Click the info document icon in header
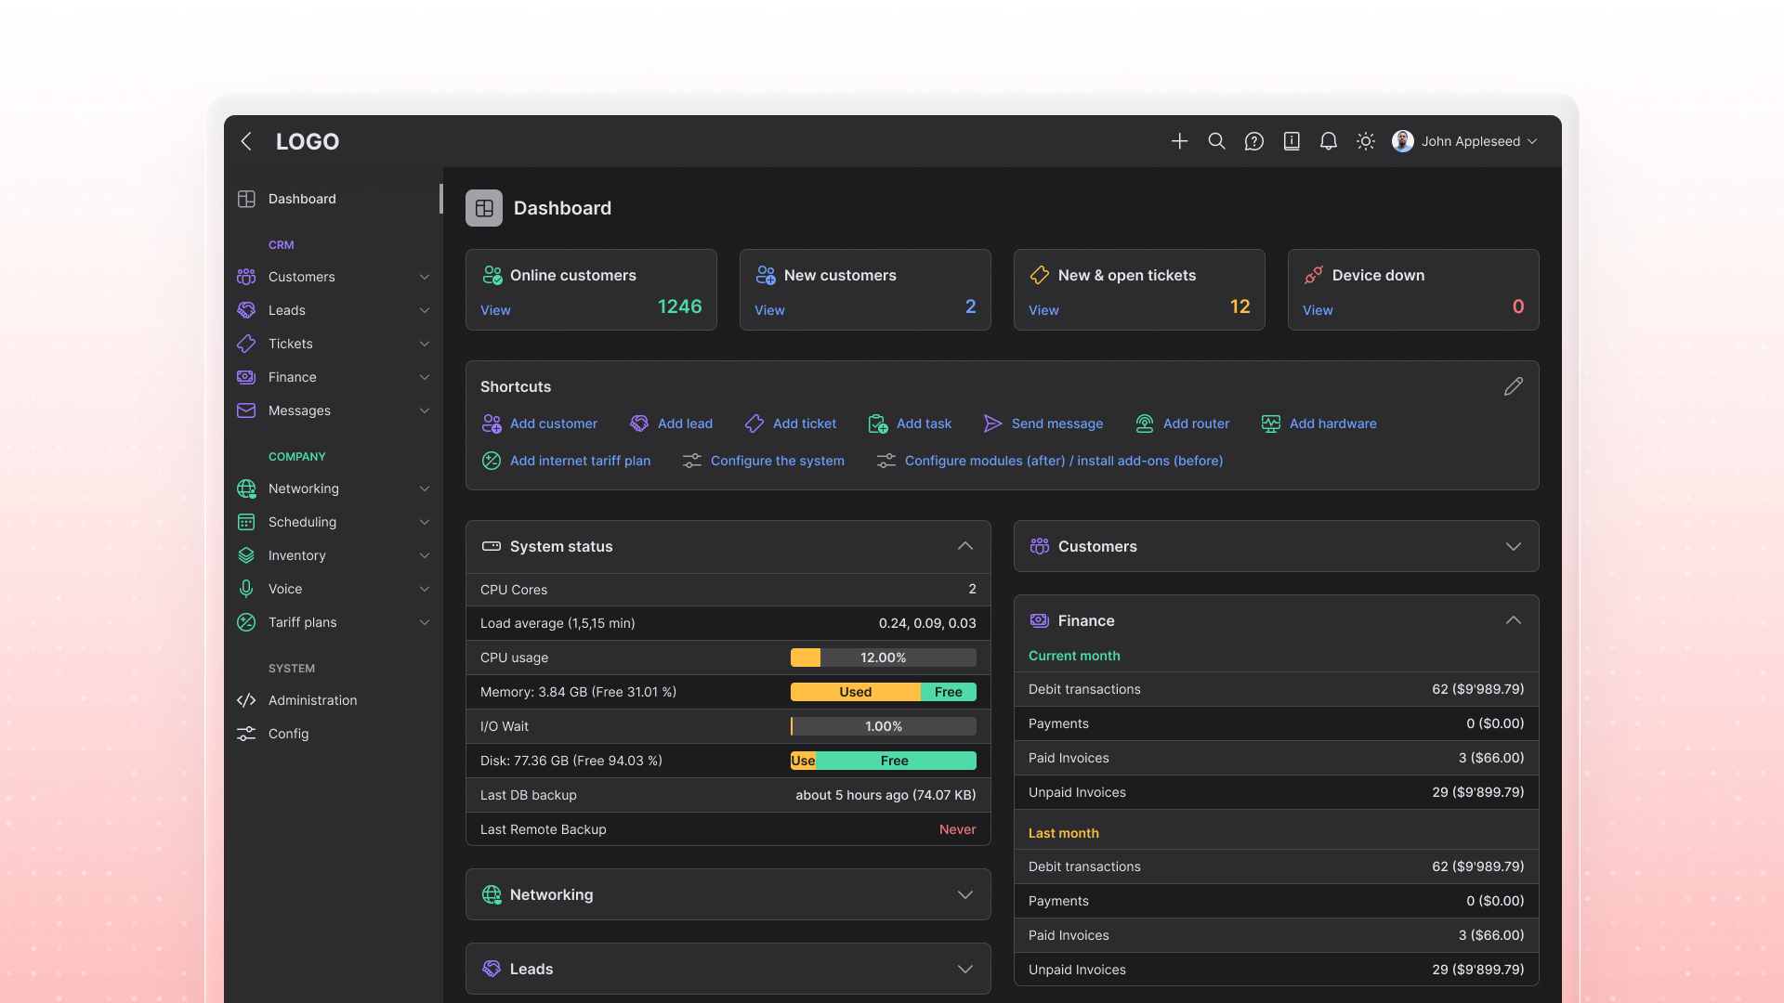 click(x=1291, y=141)
